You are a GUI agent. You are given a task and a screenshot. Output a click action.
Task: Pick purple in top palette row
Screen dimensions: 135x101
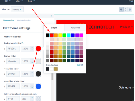tap(77, 35)
